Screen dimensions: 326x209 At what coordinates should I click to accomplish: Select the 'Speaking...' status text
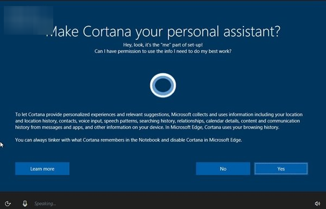(x=45, y=204)
